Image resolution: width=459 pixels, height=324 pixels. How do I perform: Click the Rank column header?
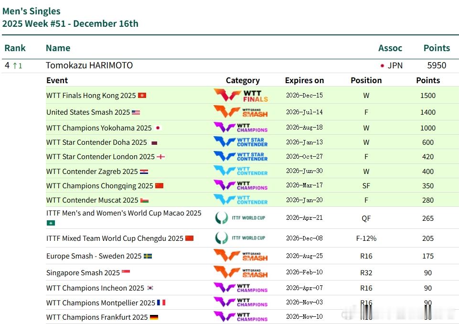tap(15, 48)
